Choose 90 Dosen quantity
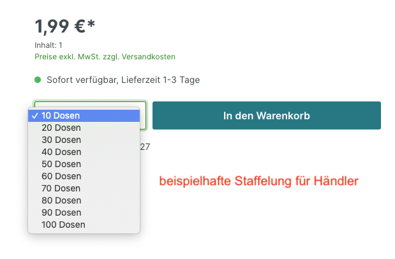The width and height of the screenshot is (395, 259). [x=61, y=212]
